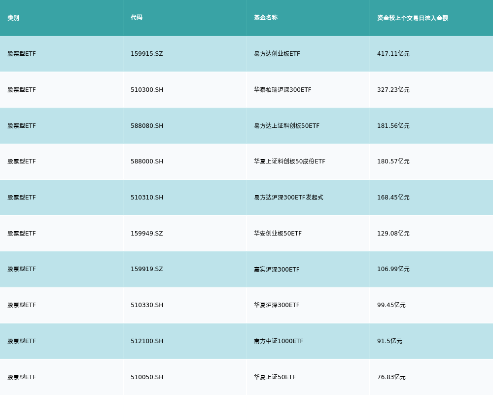Select code 159919.SZ
The image size is (493, 395).
(147, 269)
